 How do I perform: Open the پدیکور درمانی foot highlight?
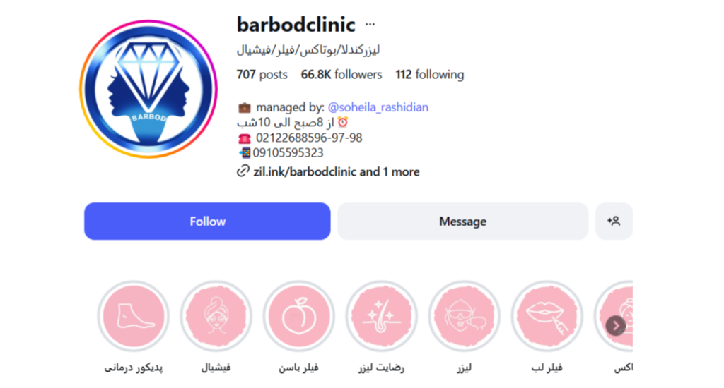coord(134,316)
